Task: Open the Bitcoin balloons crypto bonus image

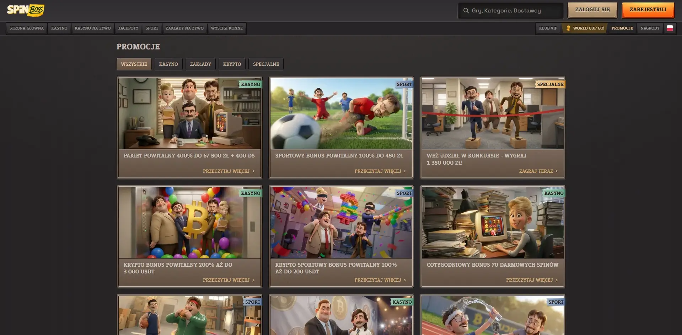Action: [189, 223]
